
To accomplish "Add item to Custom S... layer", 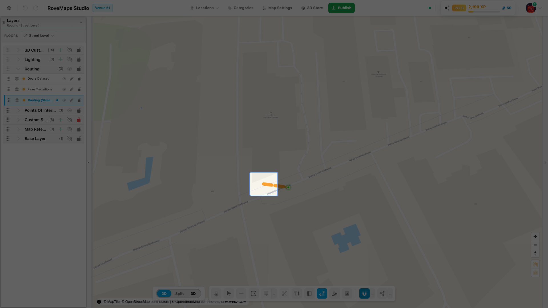I will tap(61, 120).
